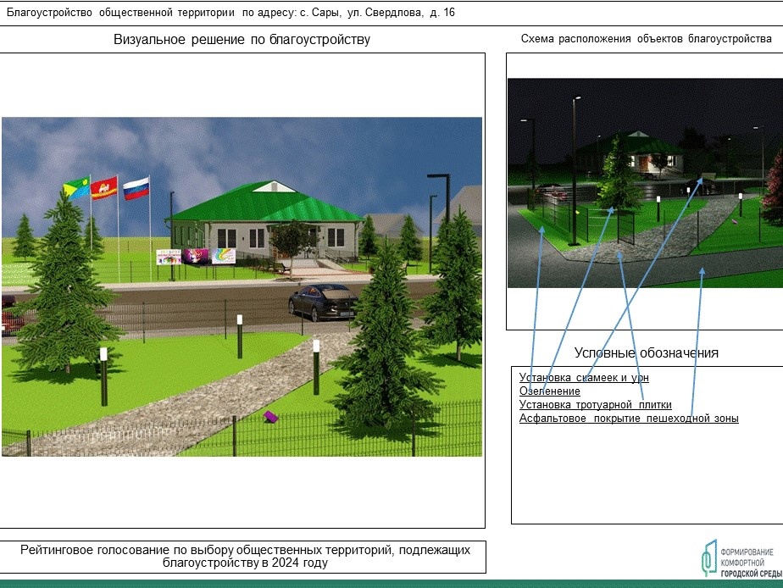Screen dimensions: 783x588
Task: Click the heading 'Визуальное решение по благоустройству'
Action: click(242, 40)
